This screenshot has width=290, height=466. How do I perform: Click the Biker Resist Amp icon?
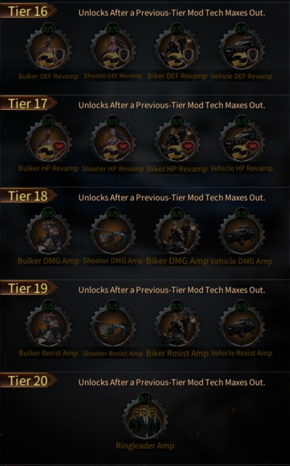coord(177,325)
